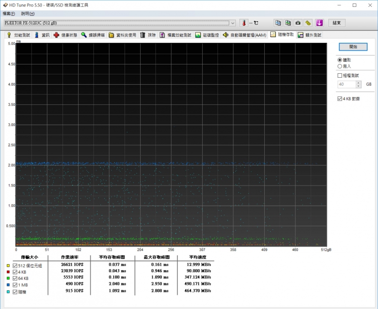378x309 pixels.
Task: Switch to the 效能測試 tab
Action: pyautogui.click(x=19, y=35)
